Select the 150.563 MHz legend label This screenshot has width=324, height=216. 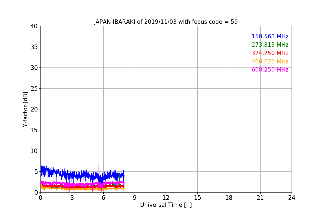coord(270,36)
